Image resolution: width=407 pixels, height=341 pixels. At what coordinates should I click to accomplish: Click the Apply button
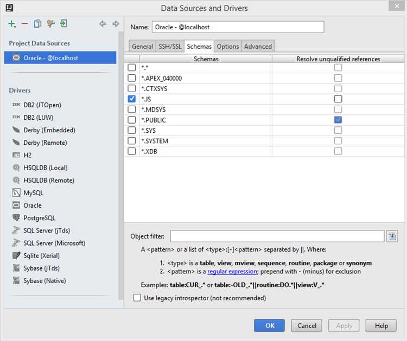tap(344, 326)
